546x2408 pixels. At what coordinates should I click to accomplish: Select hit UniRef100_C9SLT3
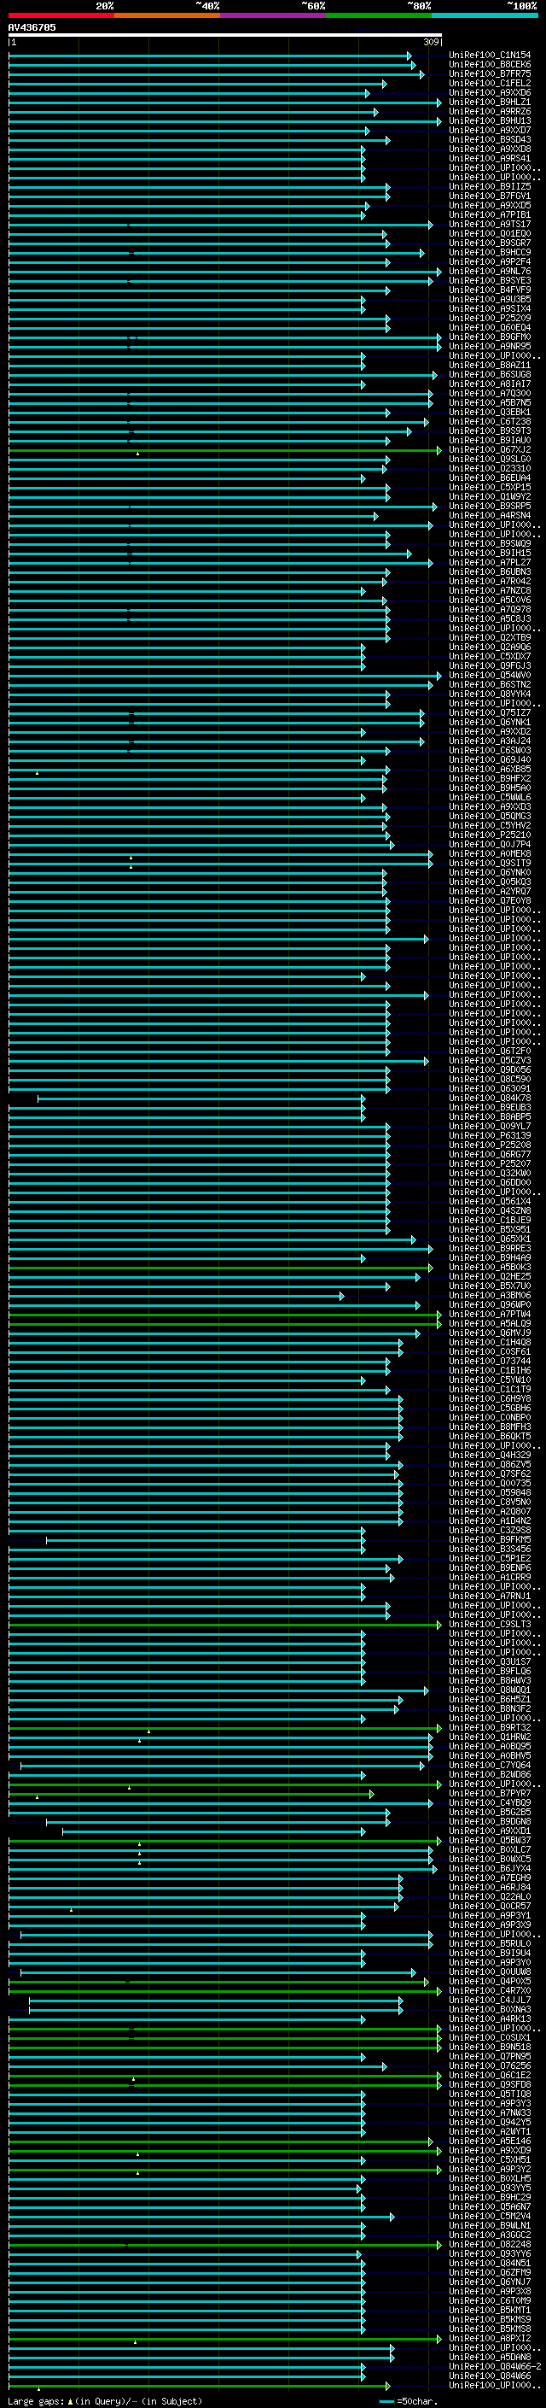point(490,1624)
